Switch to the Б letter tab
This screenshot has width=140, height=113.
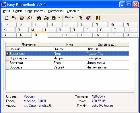coord(24,35)
